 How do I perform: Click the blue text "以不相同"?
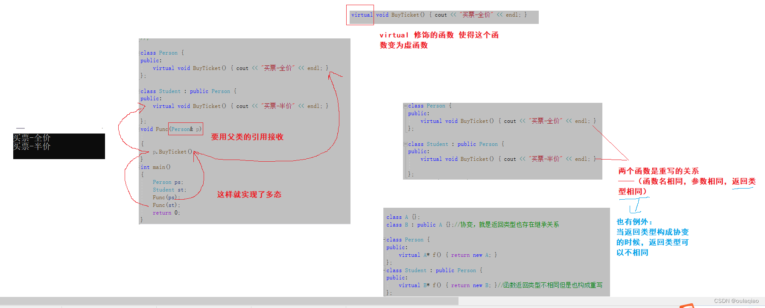coord(632,253)
